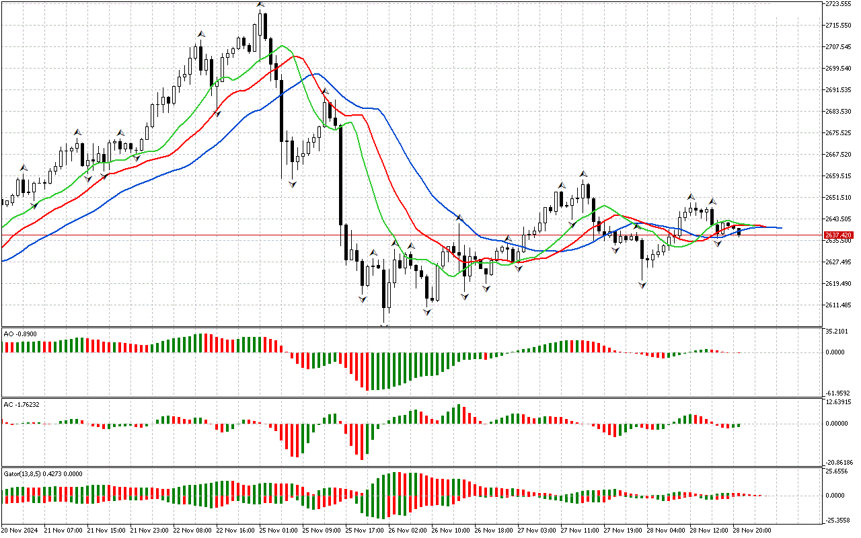861x538 pixels.
Task: Click price level 2683.530 on the axis
Action: [838, 112]
